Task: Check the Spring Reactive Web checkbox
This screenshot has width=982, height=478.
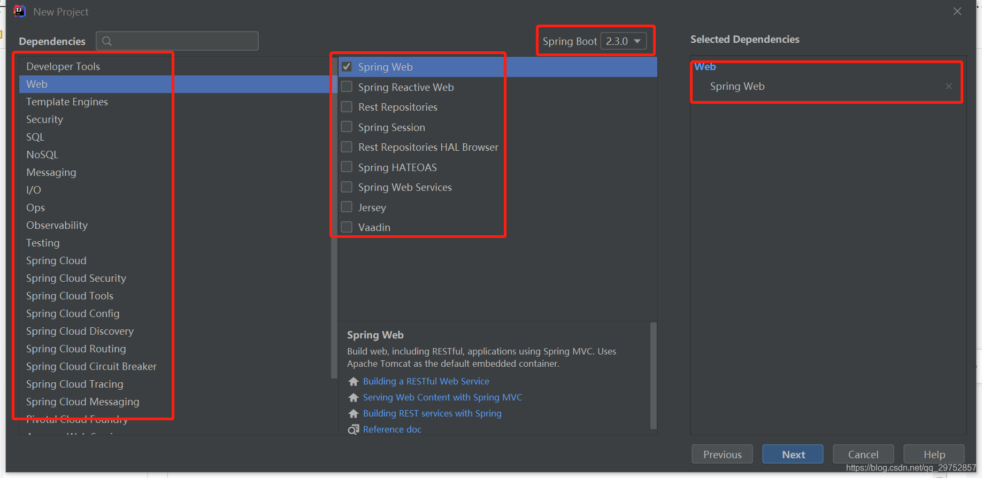Action: point(347,87)
